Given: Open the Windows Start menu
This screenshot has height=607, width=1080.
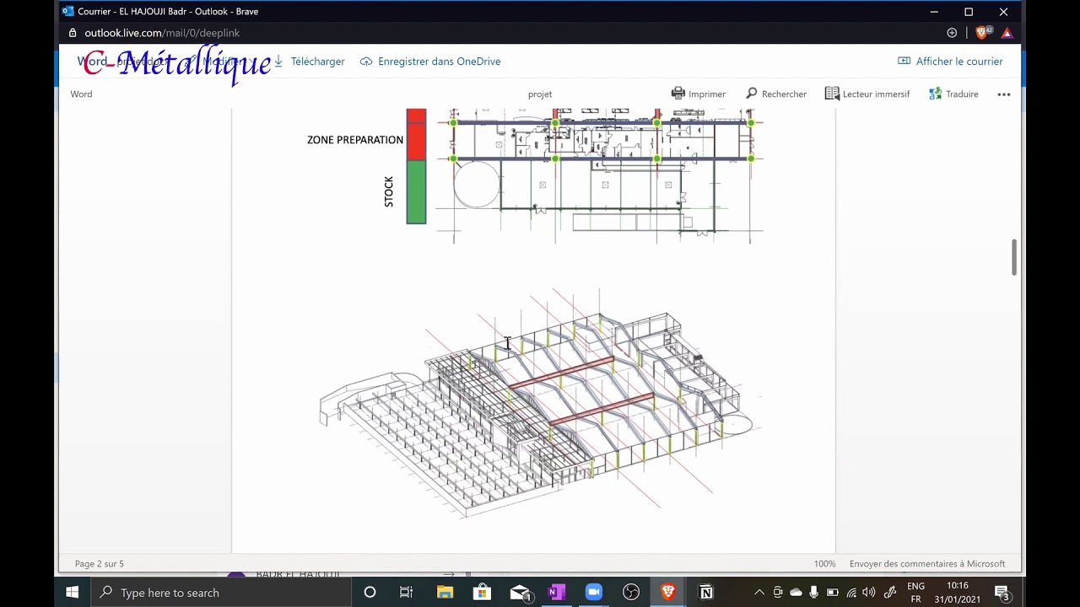Looking at the screenshot, I should pos(73,593).
